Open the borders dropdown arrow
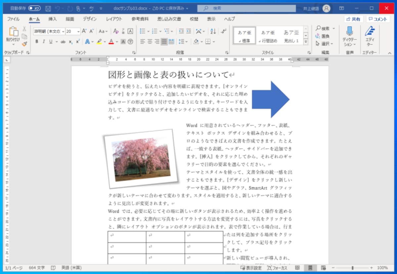Viewport: 397px width, 274px height. click(x=214, y=42)
